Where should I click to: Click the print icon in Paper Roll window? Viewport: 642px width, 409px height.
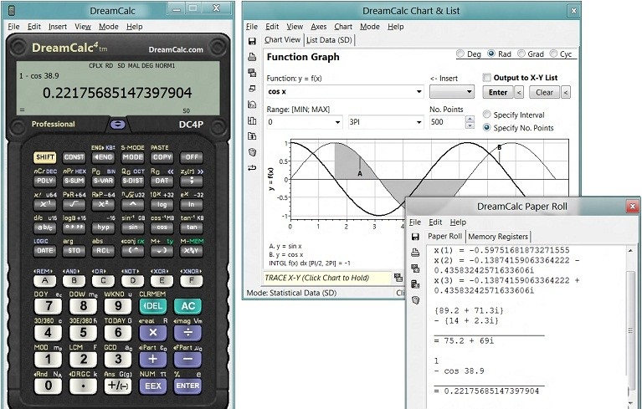(415, 253)
